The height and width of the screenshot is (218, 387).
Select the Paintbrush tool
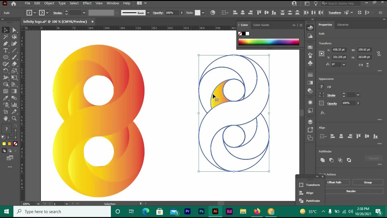coord(14,57)
